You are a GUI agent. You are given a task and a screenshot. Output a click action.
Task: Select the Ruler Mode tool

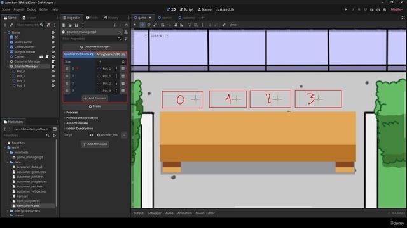point(182,25)
